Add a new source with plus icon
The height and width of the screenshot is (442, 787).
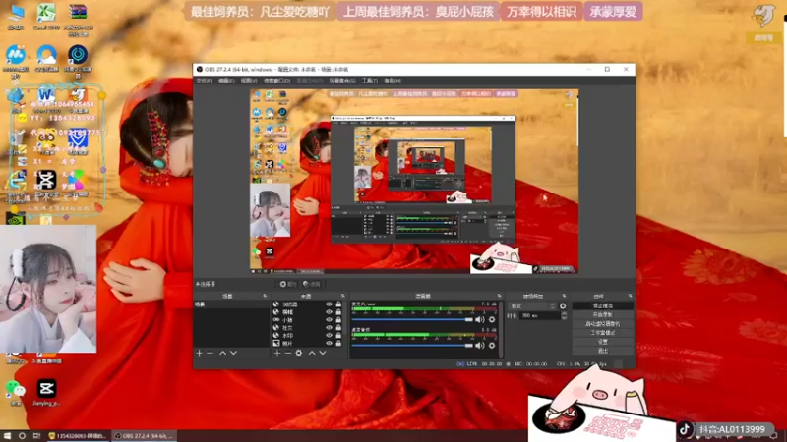[277, 354]
